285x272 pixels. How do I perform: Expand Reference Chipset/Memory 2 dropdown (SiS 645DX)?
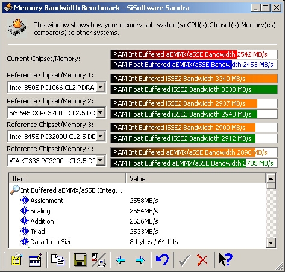click(x=101, y=112)
